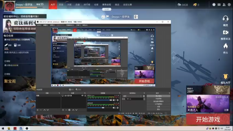
Task: Click 退出 in OBS controls
Action: [158, 109]
